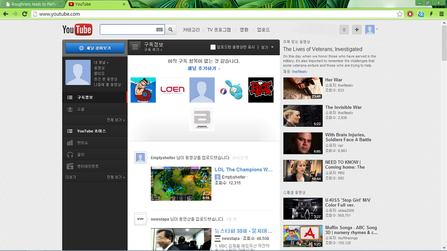The height and width of the screenshot is (251, 447).
Task: Click the translate extension icon
Action: pyautogui.click(x=420, y=14)
